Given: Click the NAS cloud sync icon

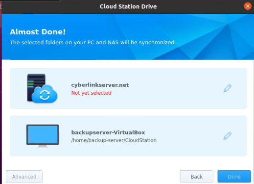Looking at the screenshot, I should pos(42,88).
